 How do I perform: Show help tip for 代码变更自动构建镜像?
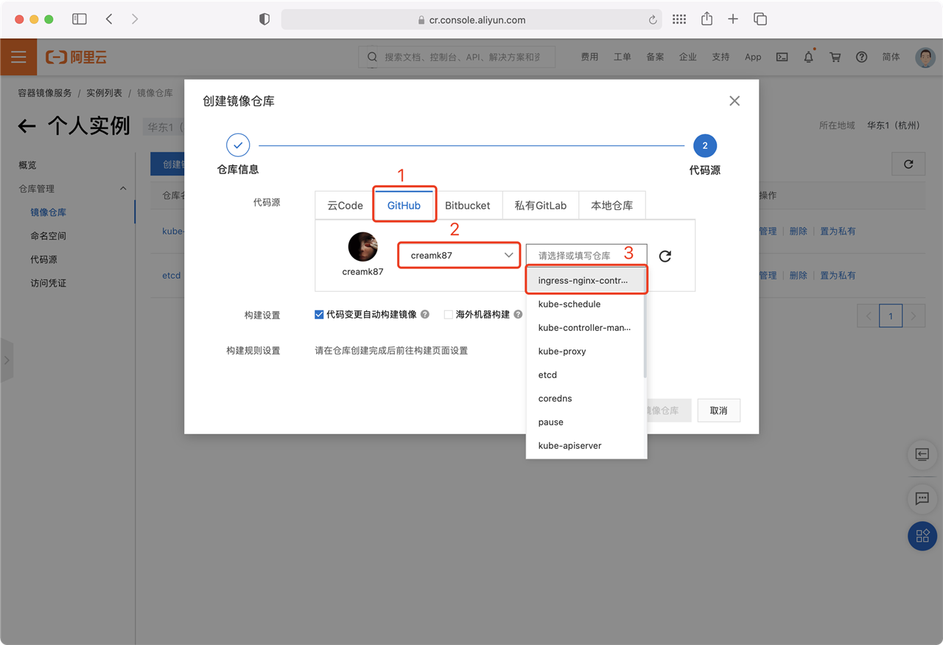[x=425, y=314]
